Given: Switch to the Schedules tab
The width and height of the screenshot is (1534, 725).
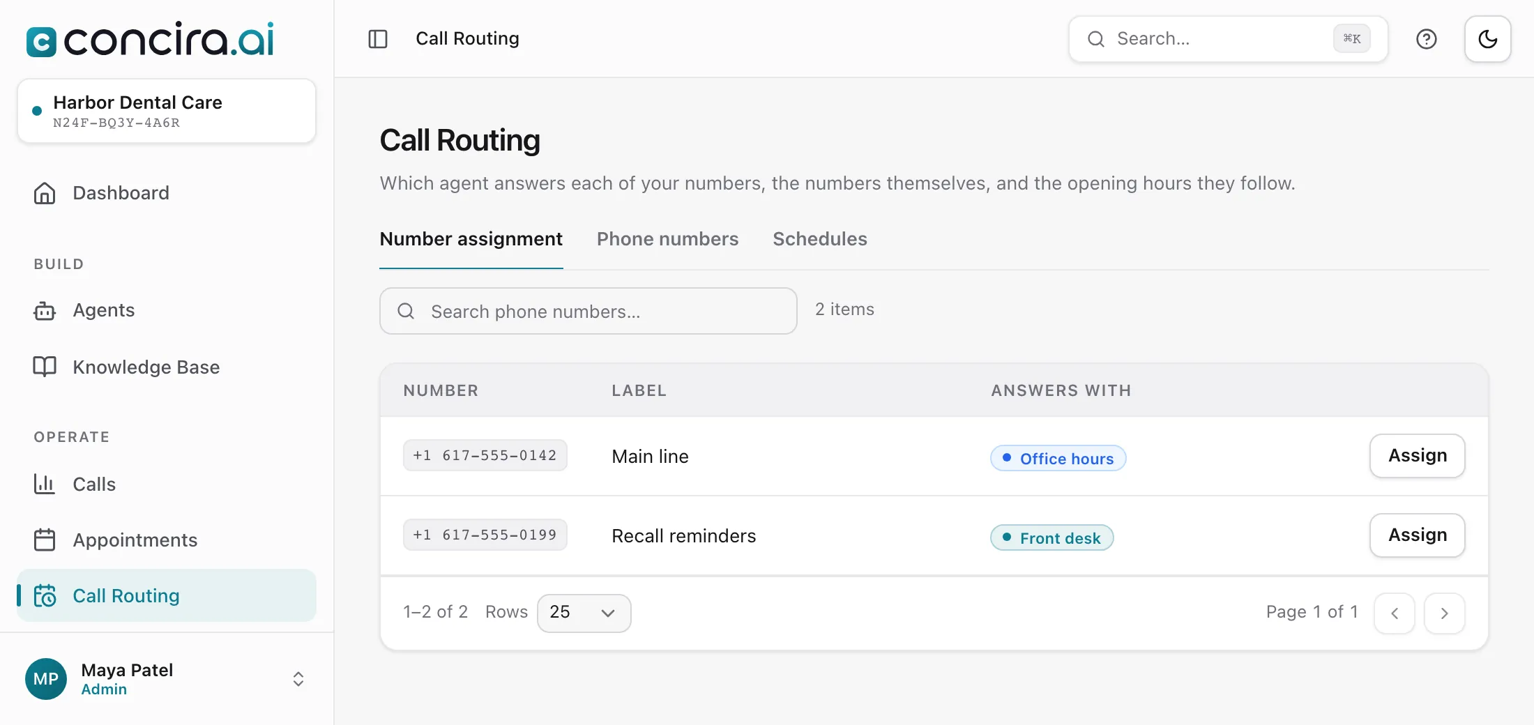Looking at the screenshot, I should coord(820,239).
